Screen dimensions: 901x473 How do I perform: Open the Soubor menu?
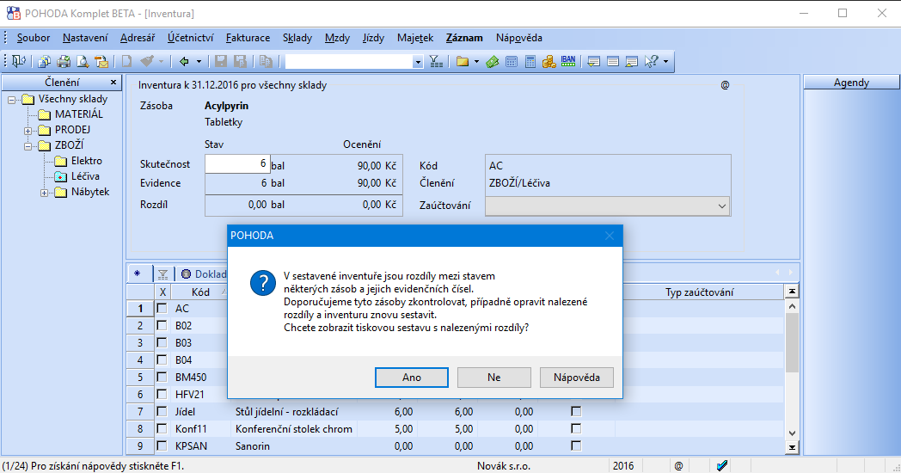click(34, 38)
